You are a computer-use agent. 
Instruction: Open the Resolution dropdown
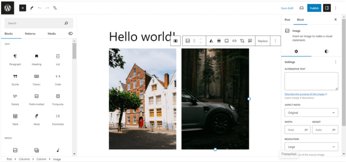click(x=311, y=147)
